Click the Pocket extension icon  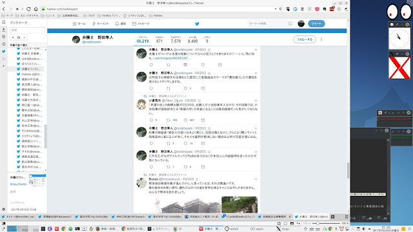(x=317, y=9)
